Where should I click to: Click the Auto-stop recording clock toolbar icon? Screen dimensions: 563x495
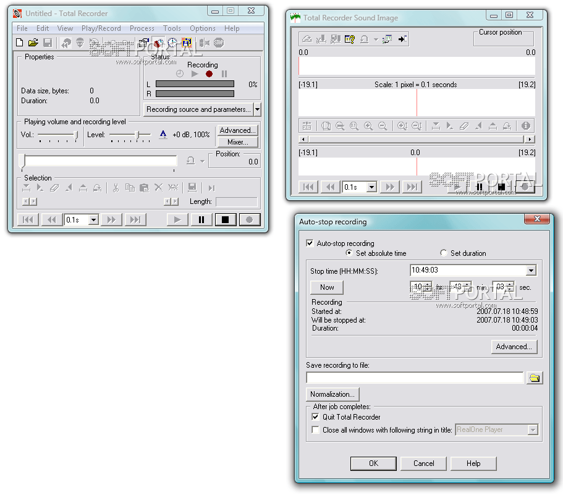tap(158, 43)
